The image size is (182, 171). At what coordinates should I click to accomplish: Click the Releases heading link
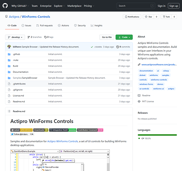143,113
